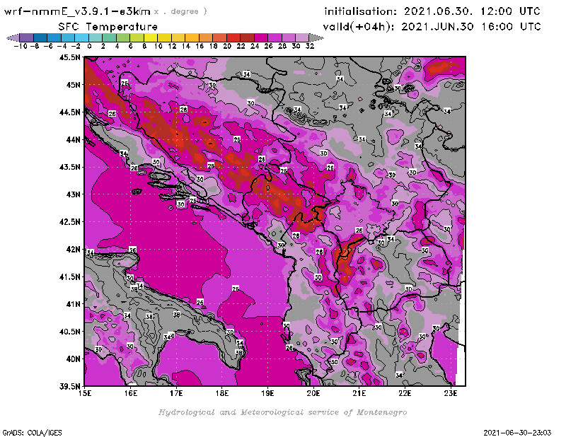The height and width of the screenshot is (437, 566).
Task: Click the '40N' latitude label
Action: 73,359
